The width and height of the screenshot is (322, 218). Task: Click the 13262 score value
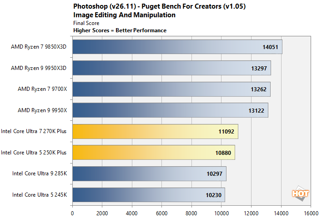click(258, 89)
